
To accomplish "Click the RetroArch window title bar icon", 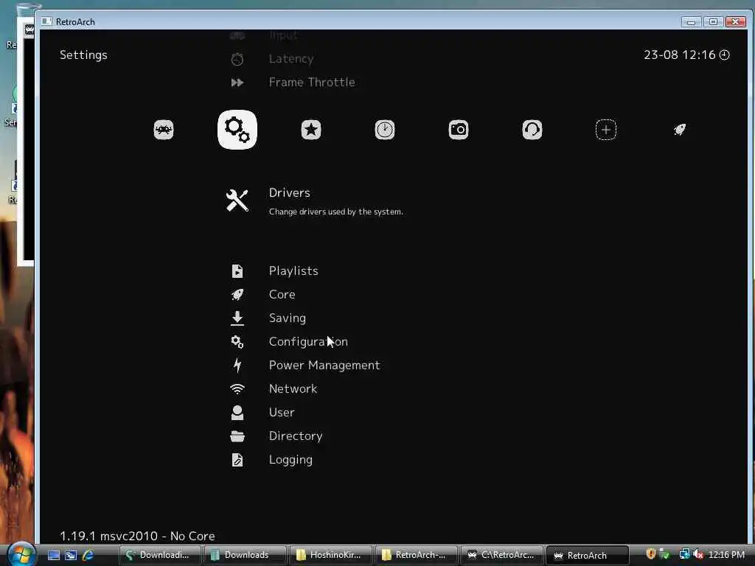I will click(x=46, y=21).
